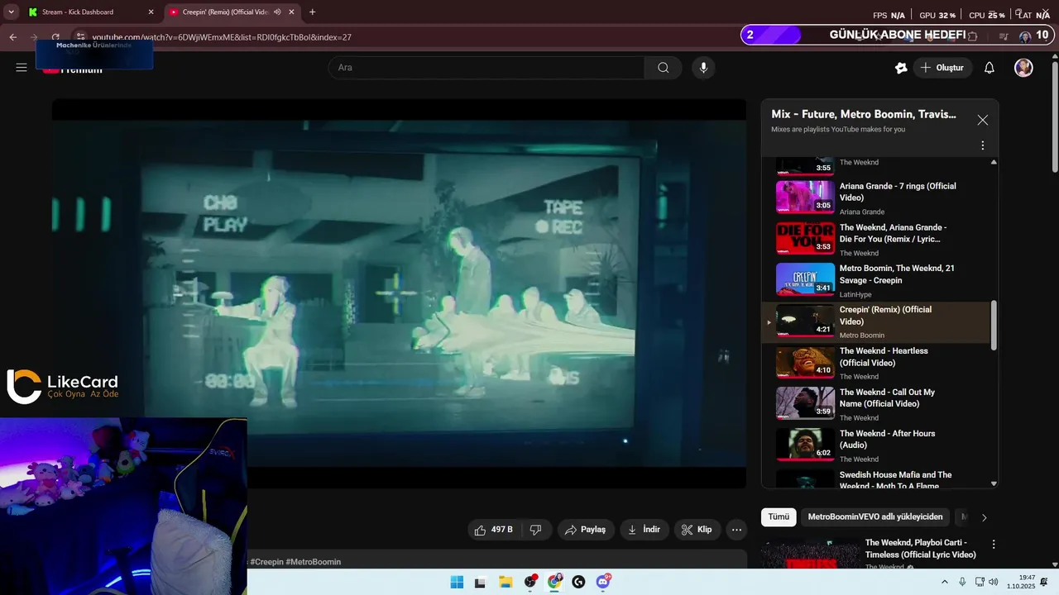1059x595 pixels.
Task: Share the video with Paylaş
Action: pos(586,530)
